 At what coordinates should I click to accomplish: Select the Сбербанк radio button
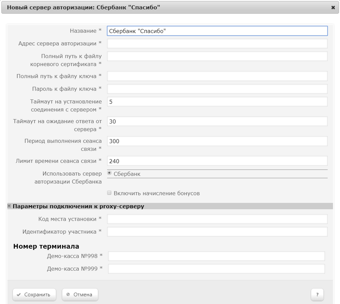coord(109,173)
